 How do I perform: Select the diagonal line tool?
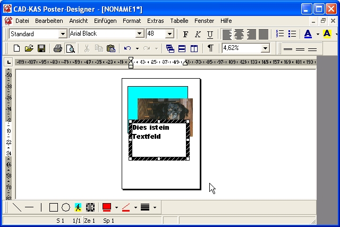click(17, 207)
